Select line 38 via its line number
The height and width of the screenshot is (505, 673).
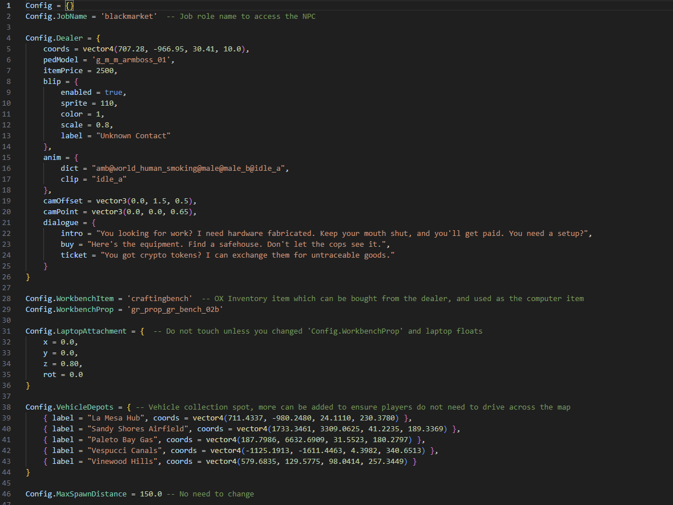tap(6, 407)
